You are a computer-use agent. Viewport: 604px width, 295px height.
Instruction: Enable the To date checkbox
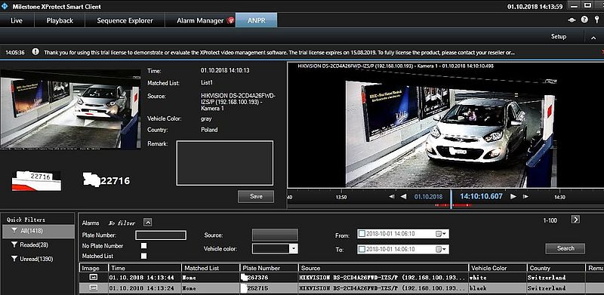[x=362, y=249]
